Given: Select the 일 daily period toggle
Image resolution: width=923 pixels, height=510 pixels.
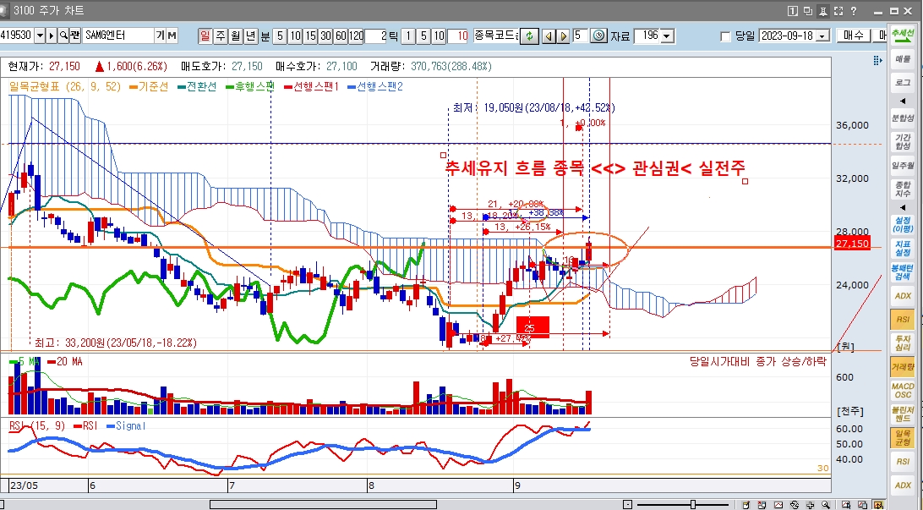Looking at the screenshot, I should 205,36.
